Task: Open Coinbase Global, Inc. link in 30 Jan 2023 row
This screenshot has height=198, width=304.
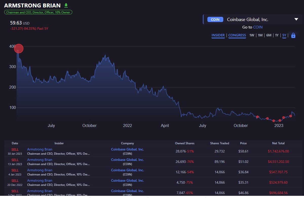Action: tap(127, 149)
